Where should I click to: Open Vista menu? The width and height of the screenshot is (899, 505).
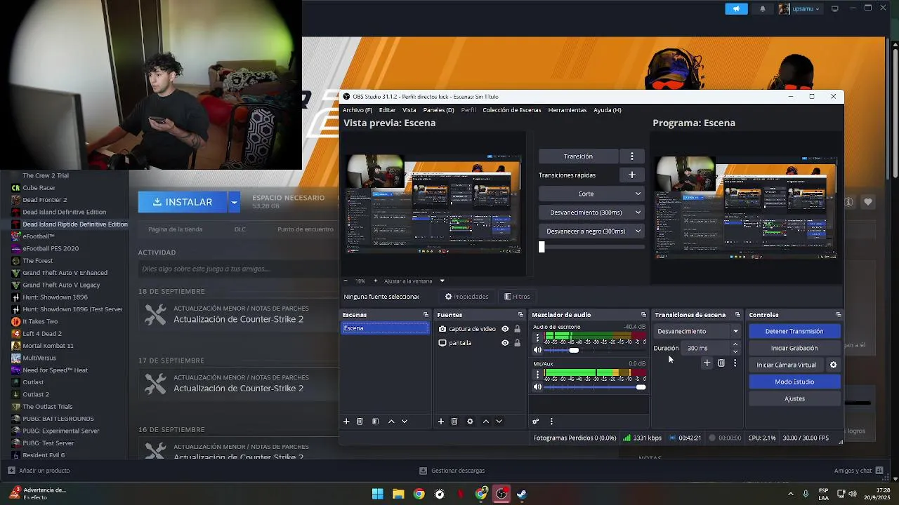point(409,110)
